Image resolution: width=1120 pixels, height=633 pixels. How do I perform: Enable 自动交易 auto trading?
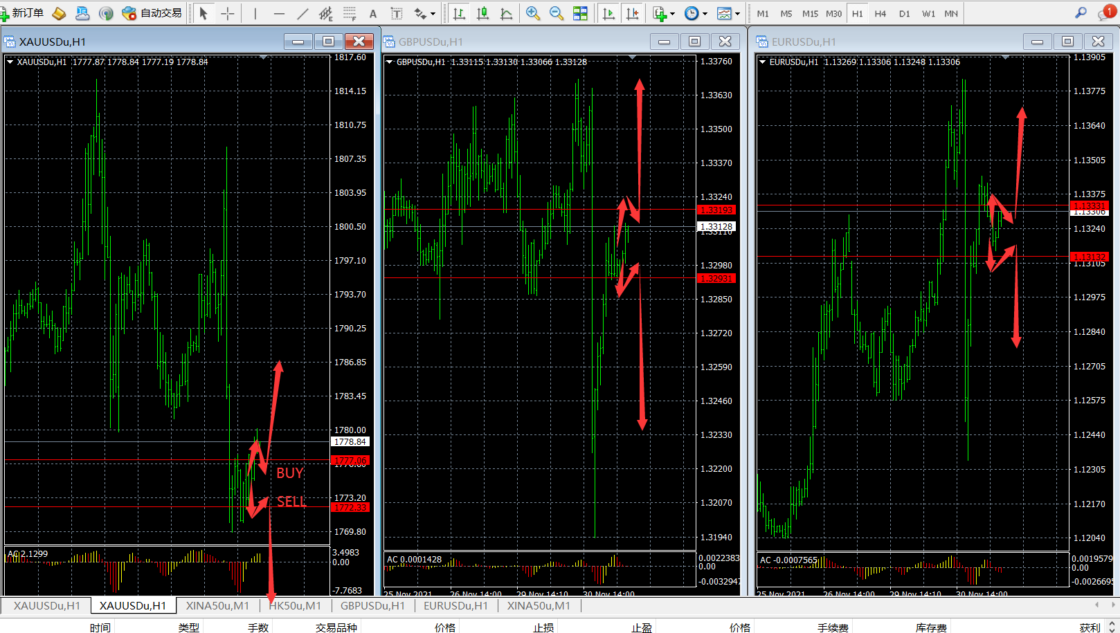pyautogui.click(x=152, y=13)
